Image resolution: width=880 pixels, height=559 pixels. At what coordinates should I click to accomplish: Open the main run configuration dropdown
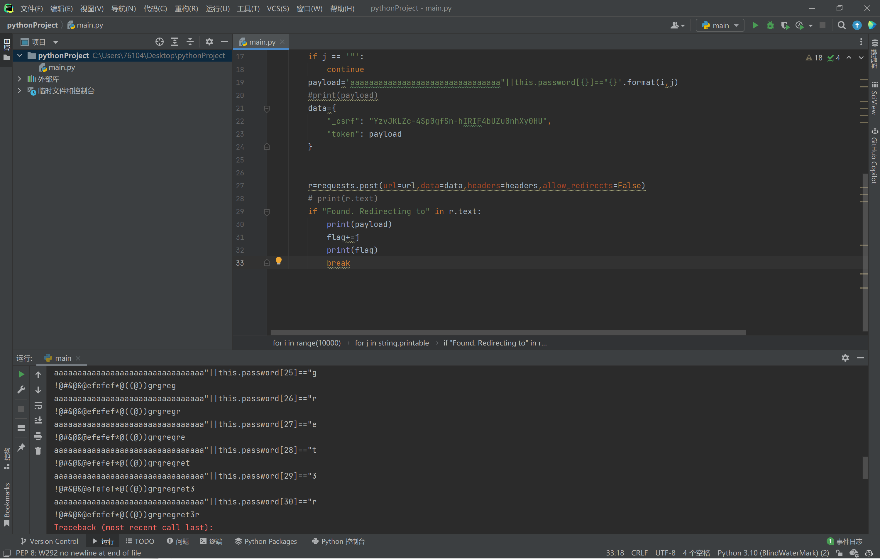click(x=720, y=25)
